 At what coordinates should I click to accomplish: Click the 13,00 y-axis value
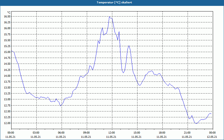pyautogui.click(x=7, y=99)
